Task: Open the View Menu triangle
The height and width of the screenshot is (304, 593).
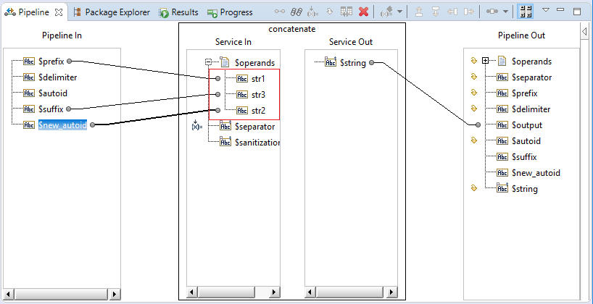Action: (x=545, y=10)
